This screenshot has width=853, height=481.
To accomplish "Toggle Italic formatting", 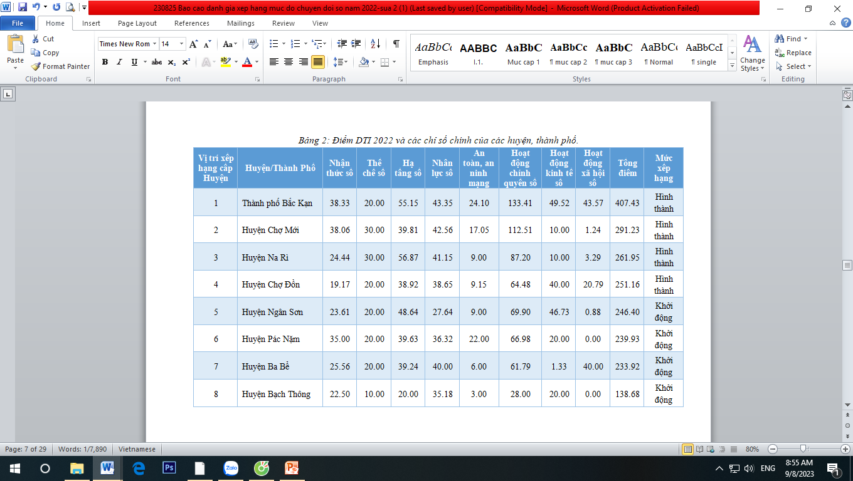I will point(119,62).
